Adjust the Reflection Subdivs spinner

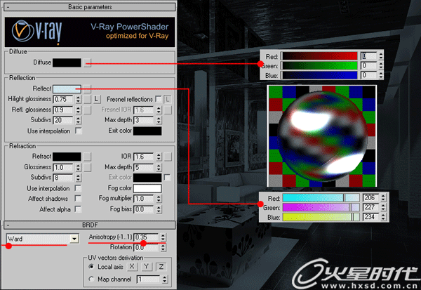[x=78, y=120]
